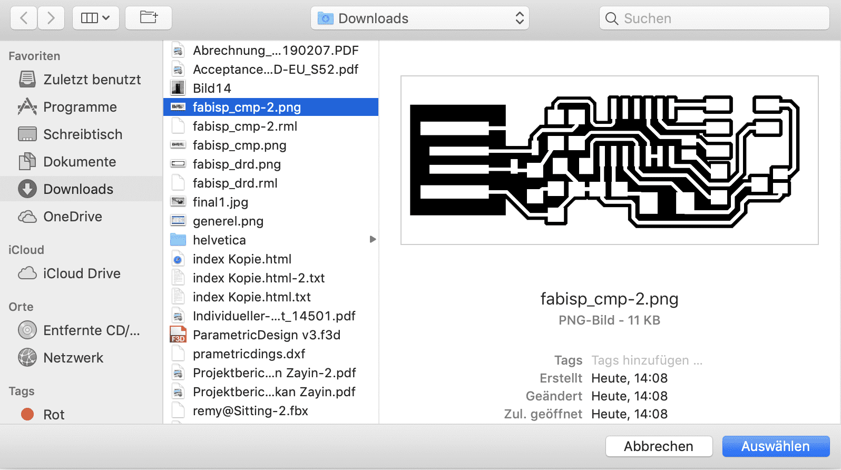Select file index Kopie.html-2.txt

[271, 278]
